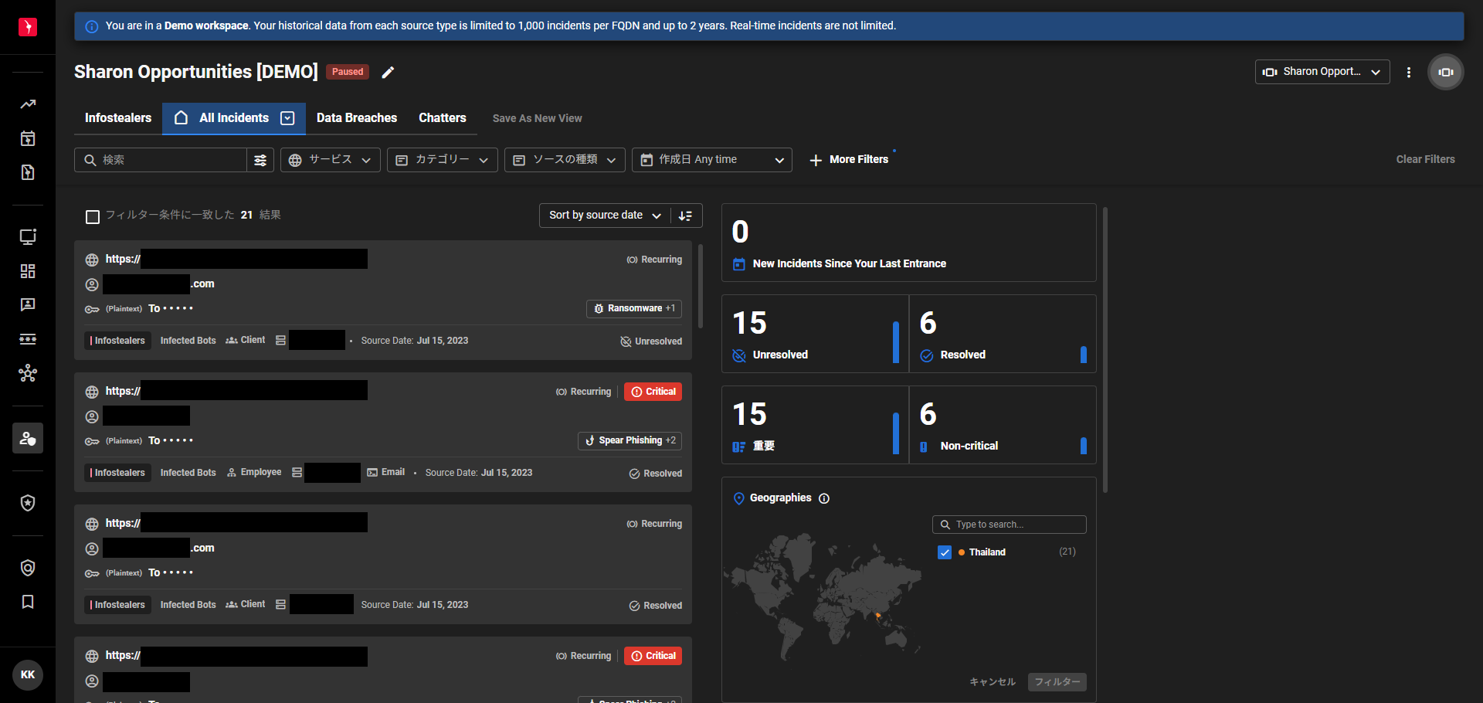The image size is (1483, 703).
Task: Click the trending chart icon in sidebar
Action: (x=28, y=104)
